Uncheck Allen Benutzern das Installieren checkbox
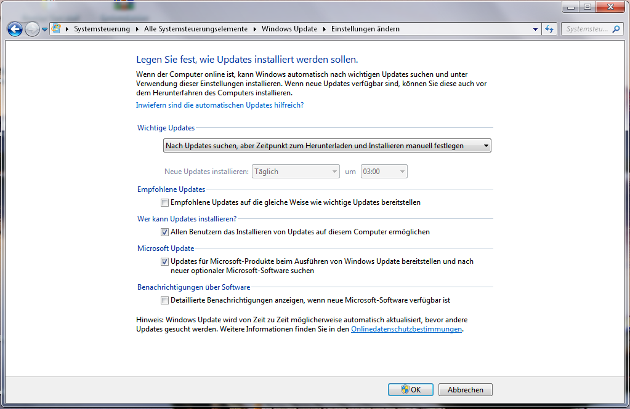This screenshot has width=630, height=409. coord(164,232)
